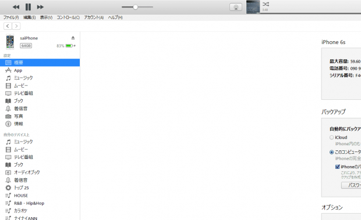Click the saiPhone device icon

(10, 42)
